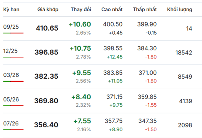Viewport: 202px width, 138px height.
Task: Click the lowest price 347.35
Action: 148,121
